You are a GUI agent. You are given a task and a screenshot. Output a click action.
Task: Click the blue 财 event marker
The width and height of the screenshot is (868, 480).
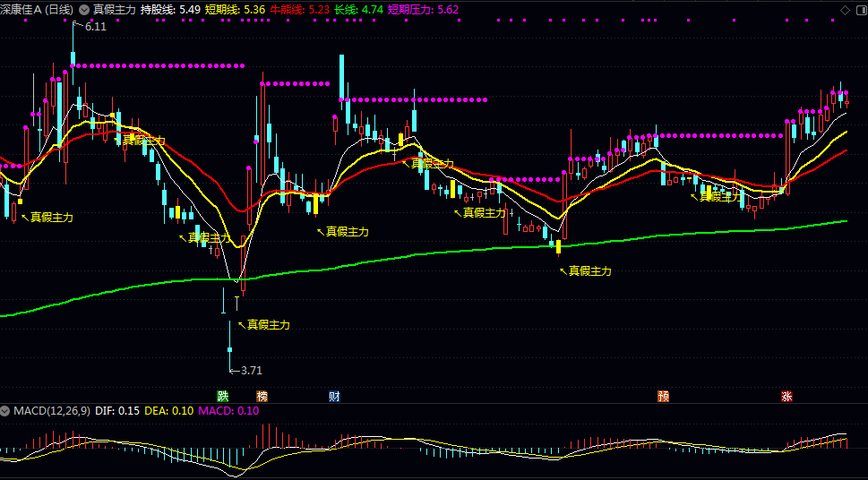(x=334, y=396)
